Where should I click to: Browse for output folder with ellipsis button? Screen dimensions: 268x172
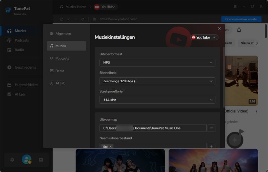tap(211, 128)
